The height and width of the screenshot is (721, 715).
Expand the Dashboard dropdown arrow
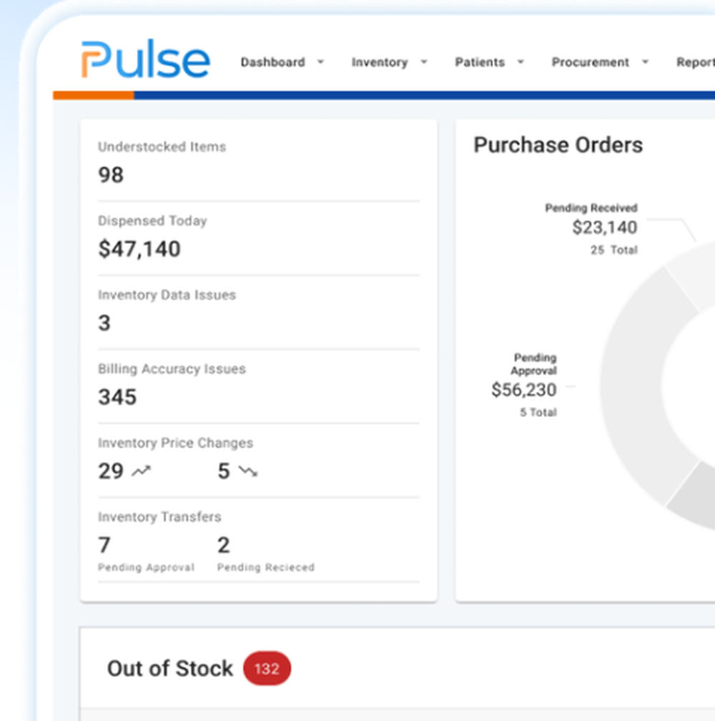(x=321, y=62)
